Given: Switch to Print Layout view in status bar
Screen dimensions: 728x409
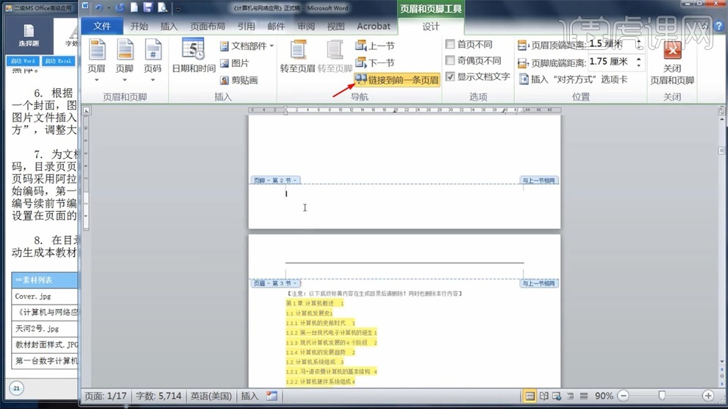Looking at the screenshot, I should [529, 396].
